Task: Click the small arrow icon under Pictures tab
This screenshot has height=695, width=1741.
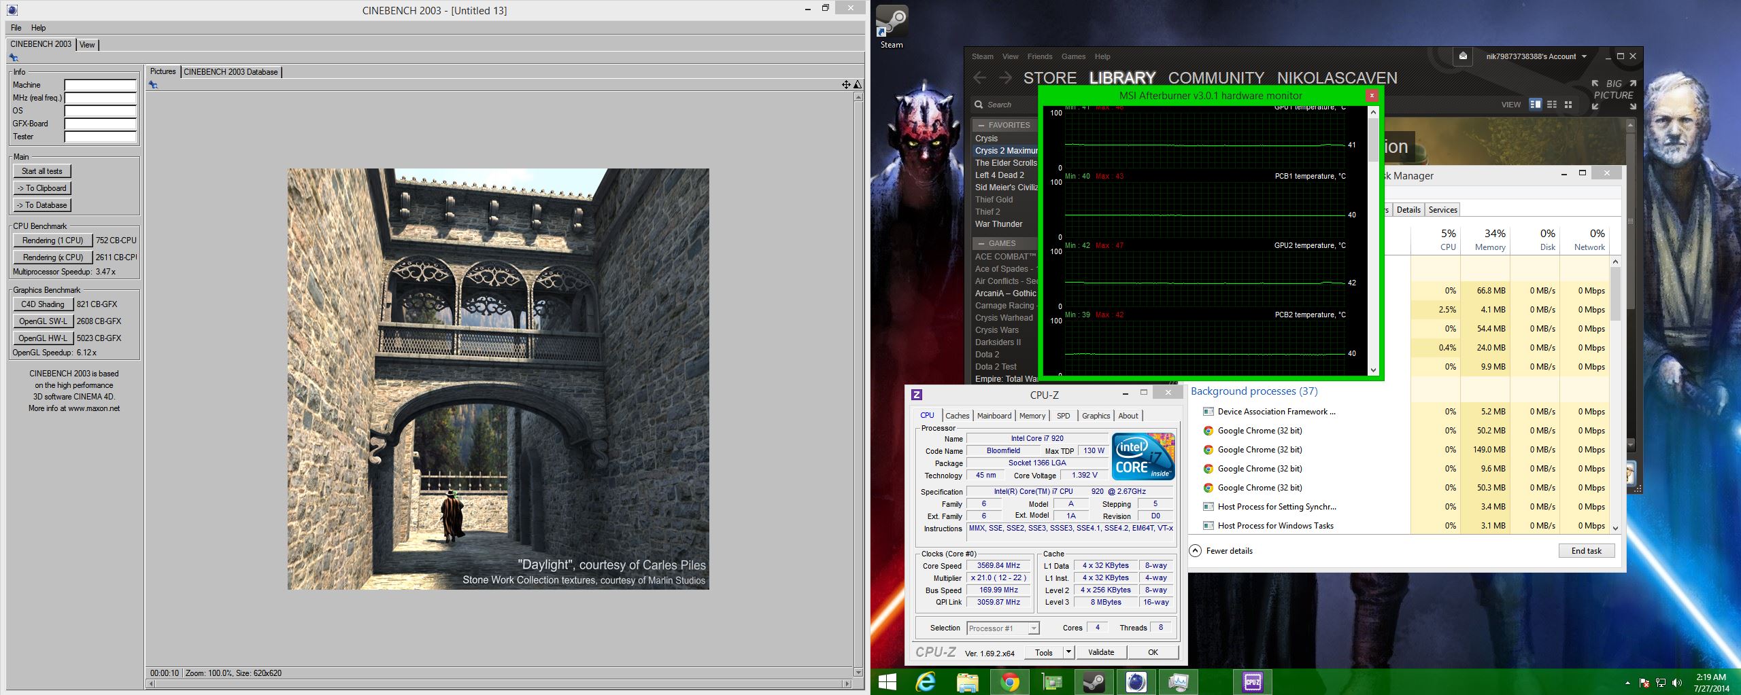Action: pos(153,85)
